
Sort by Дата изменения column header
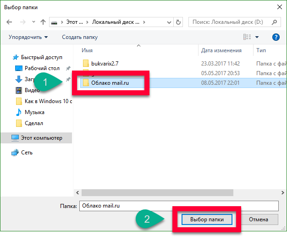pos(221,50)
